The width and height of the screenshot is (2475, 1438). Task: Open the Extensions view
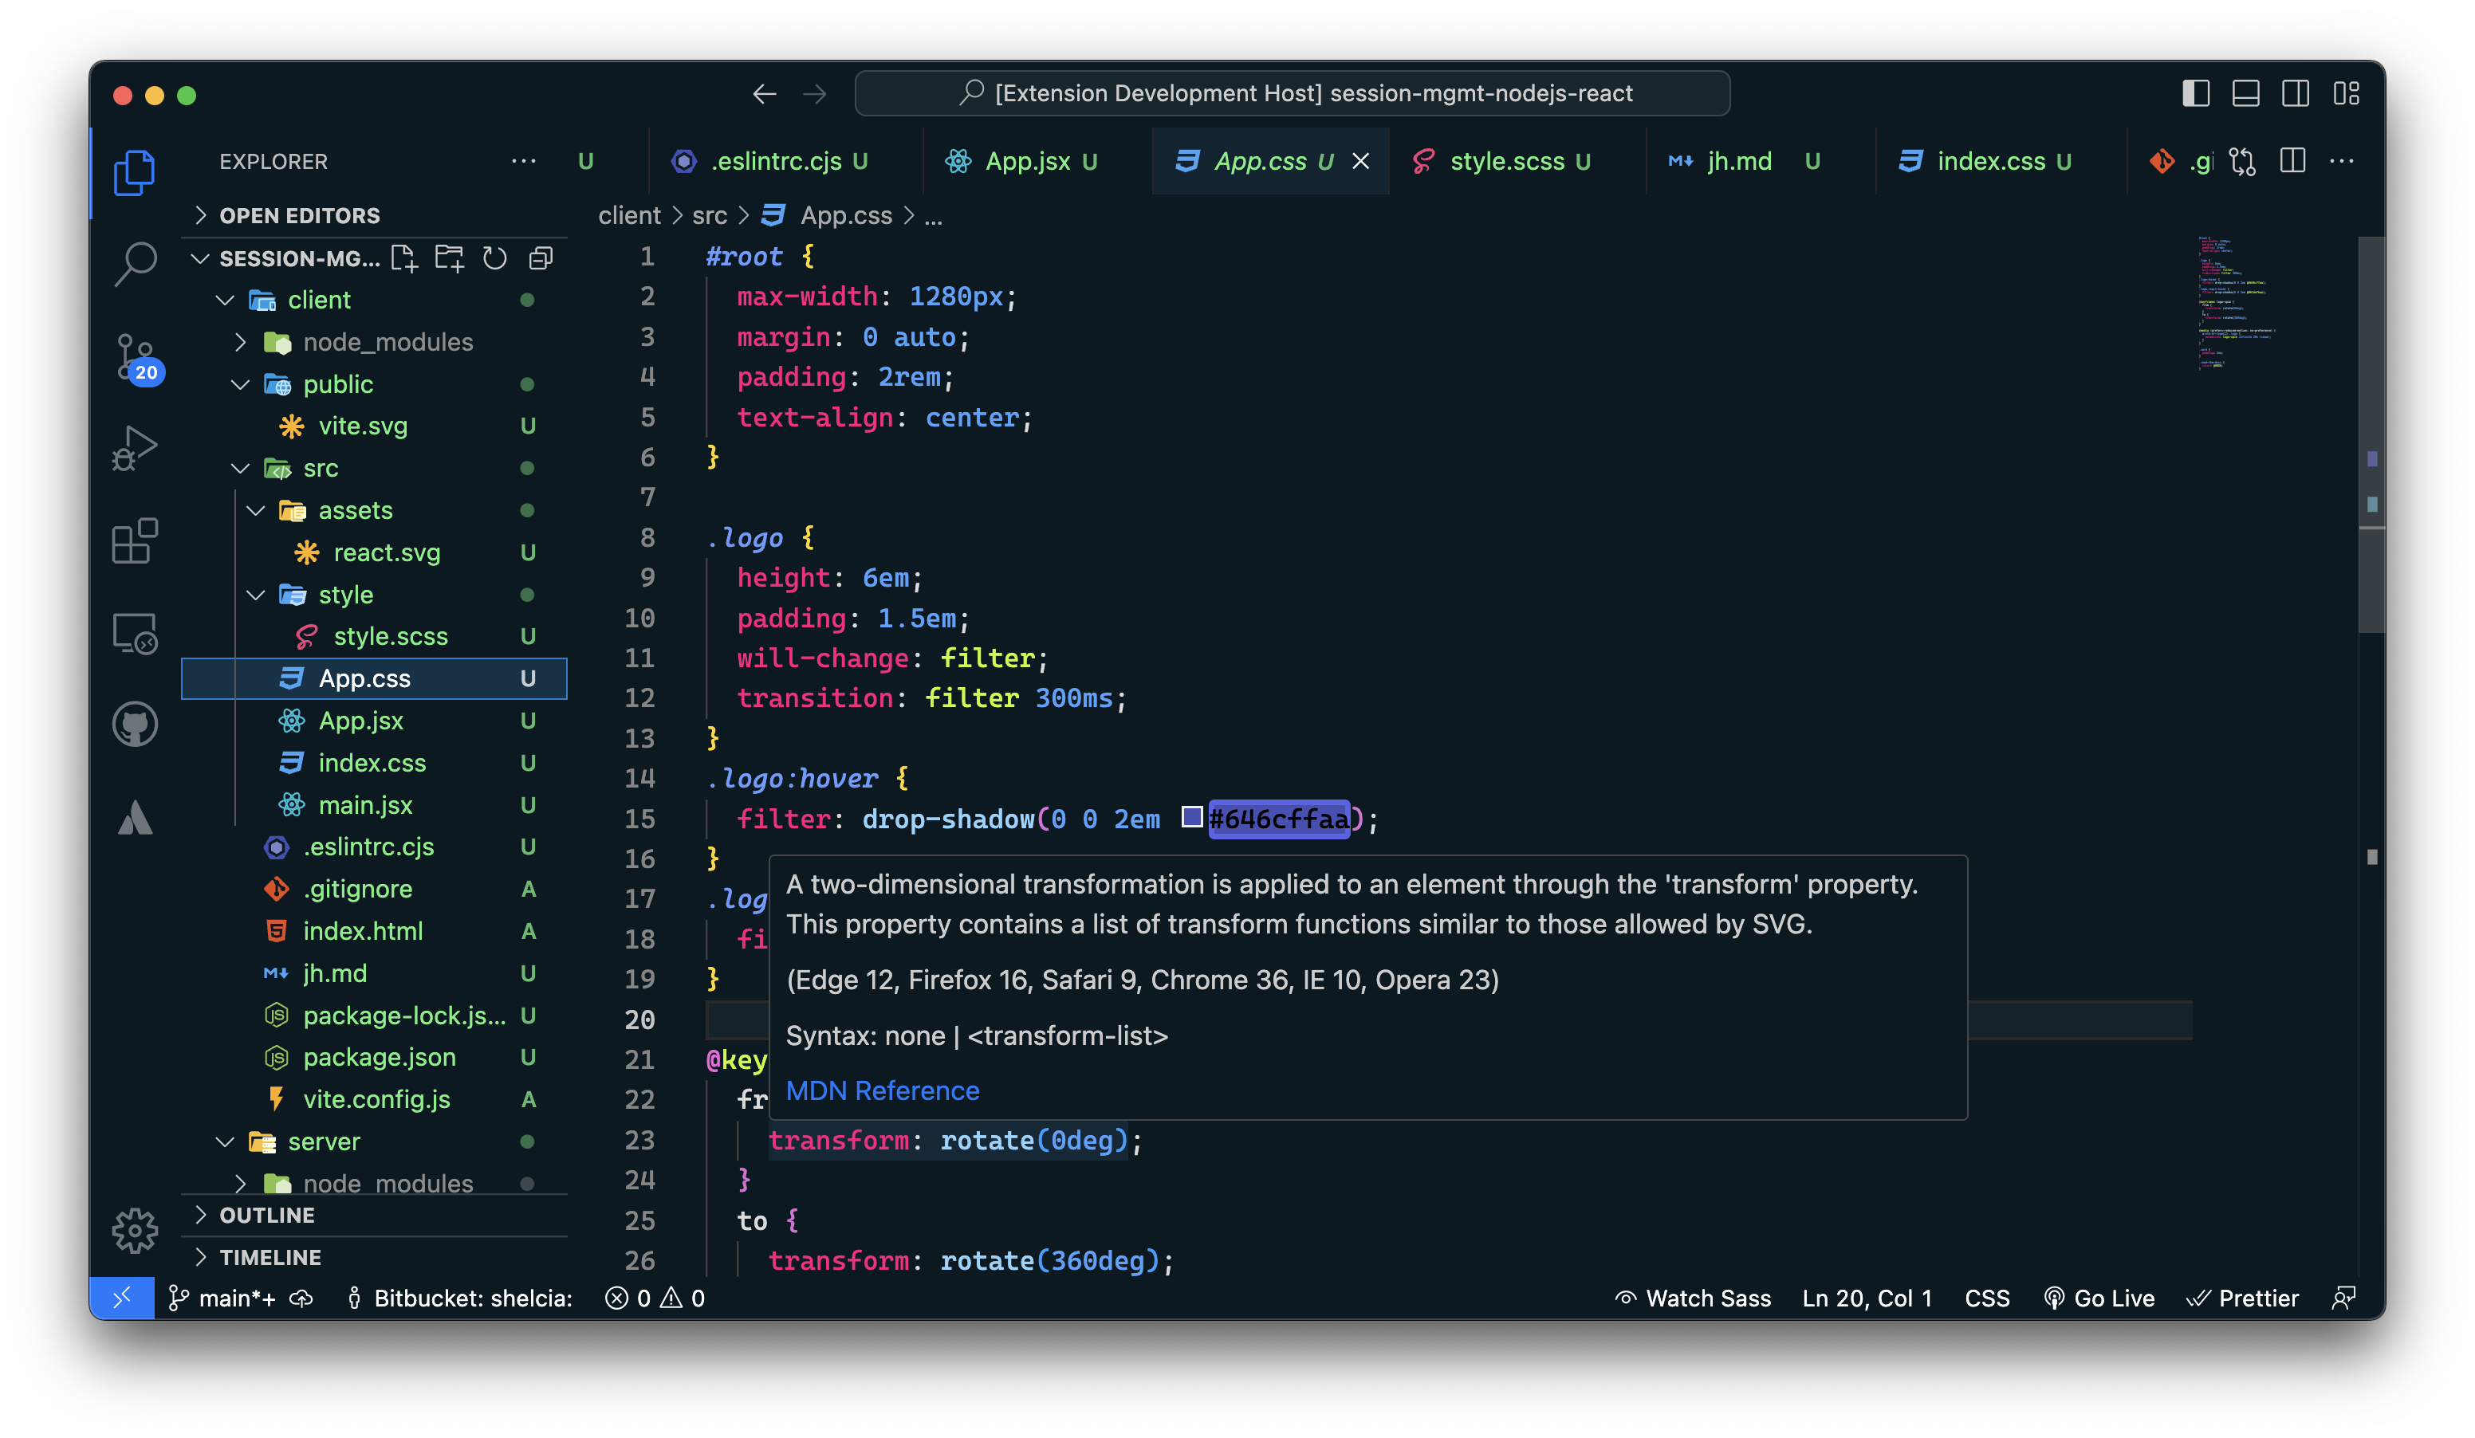[x=135, y=541]
